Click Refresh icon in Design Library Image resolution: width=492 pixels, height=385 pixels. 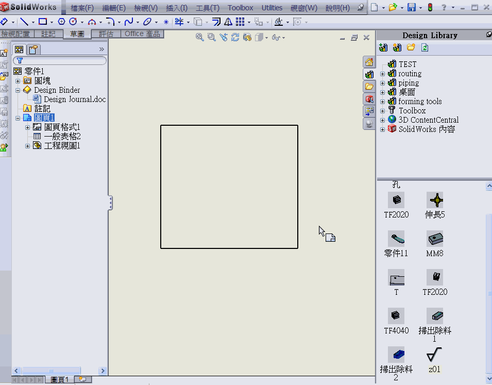point(425,48)
